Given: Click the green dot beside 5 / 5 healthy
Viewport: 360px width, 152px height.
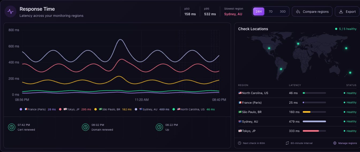Looking at the screenshot, I should tap(336, 29).
